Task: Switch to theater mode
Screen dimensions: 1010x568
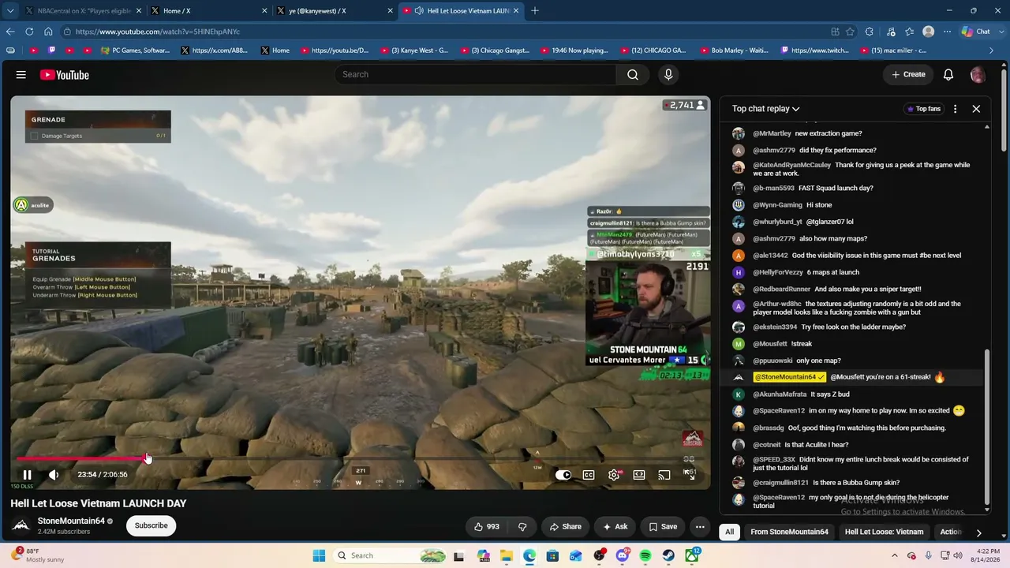Action: 639,475
